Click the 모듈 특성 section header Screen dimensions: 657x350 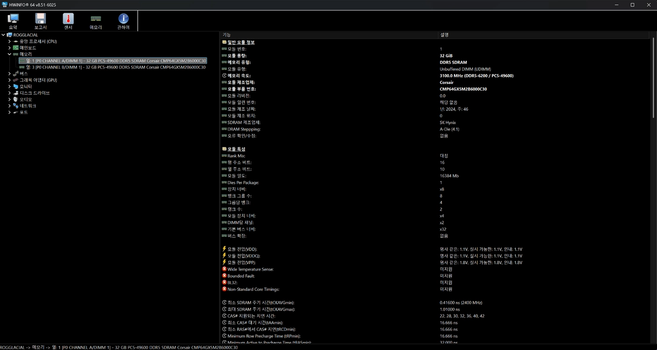(236, 149)
